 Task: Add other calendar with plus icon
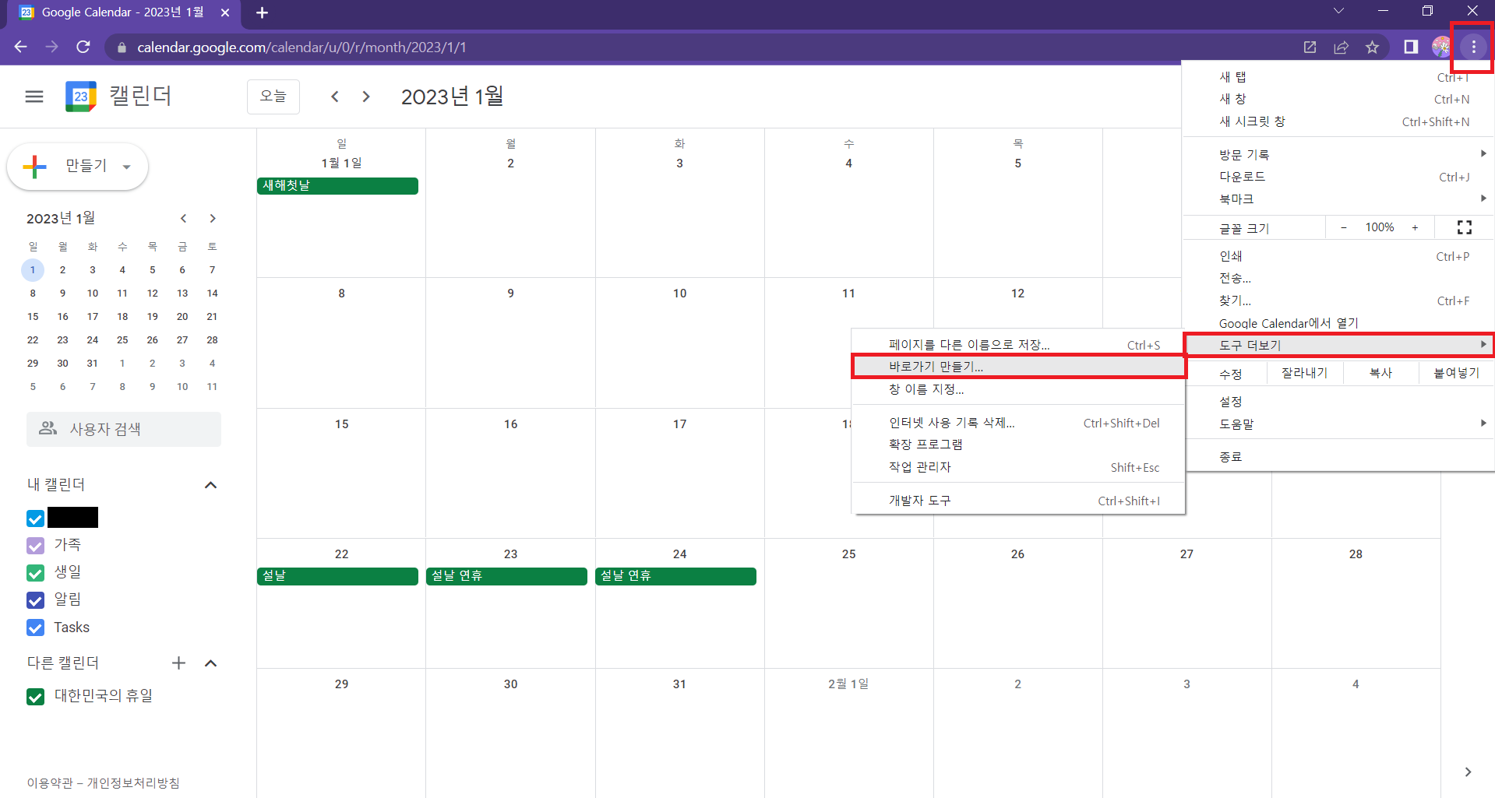pyautogui.click(x=178, y=663)
